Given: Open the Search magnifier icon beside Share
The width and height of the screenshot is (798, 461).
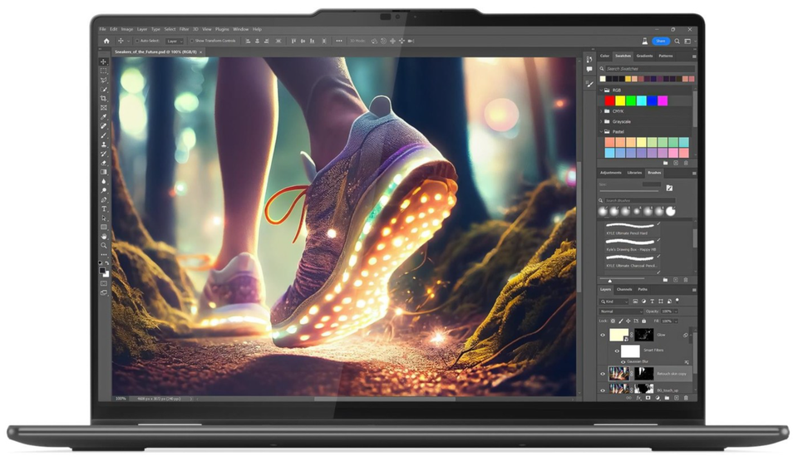Looking at the screenshot, I should [677, 41].
